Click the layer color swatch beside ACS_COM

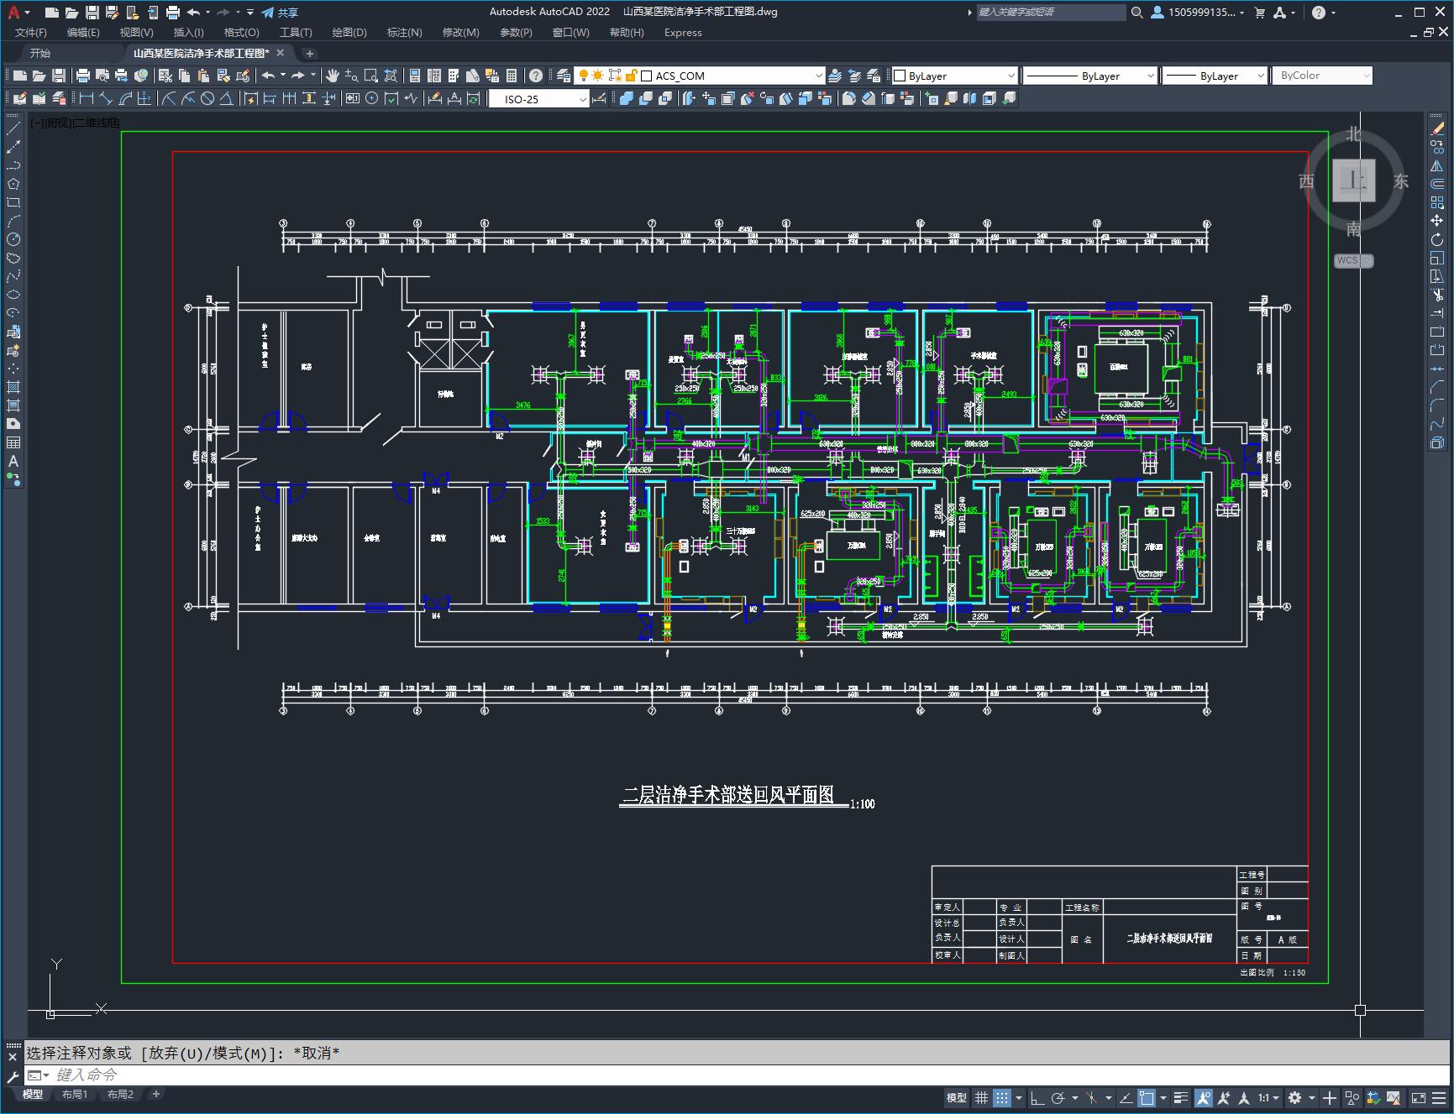click(646, 76)
